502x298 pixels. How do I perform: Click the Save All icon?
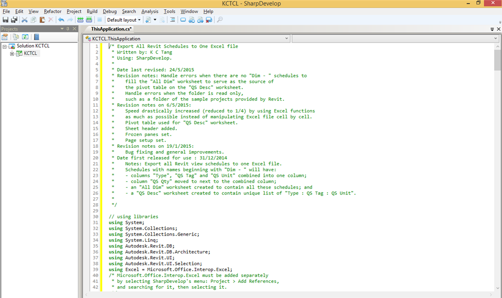coord(14,20)
